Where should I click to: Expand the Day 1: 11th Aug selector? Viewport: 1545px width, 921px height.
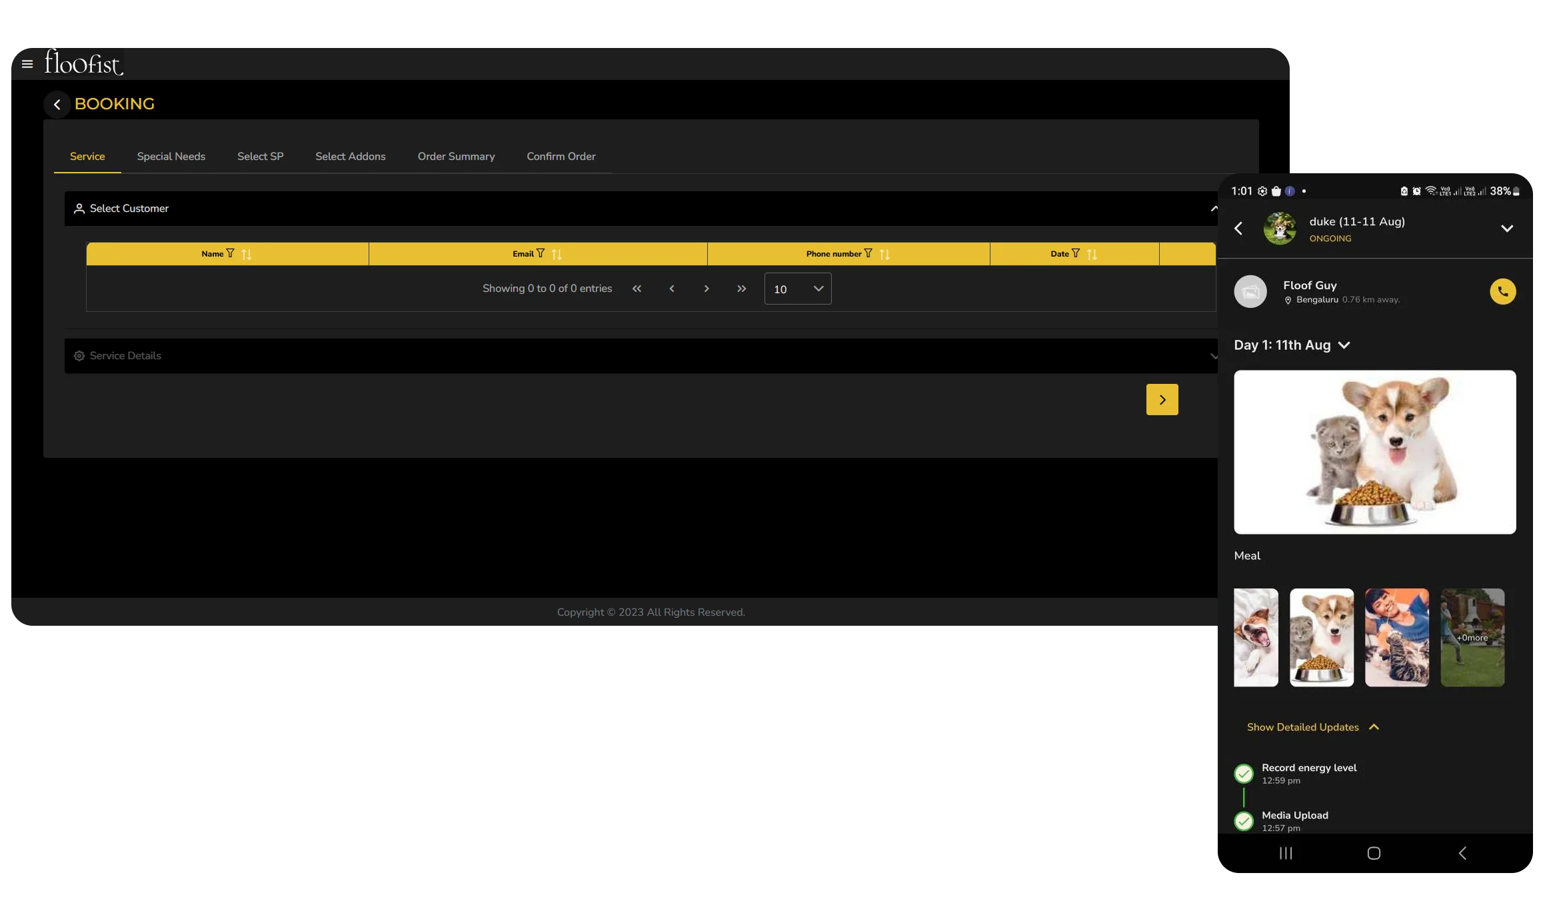1344,345
